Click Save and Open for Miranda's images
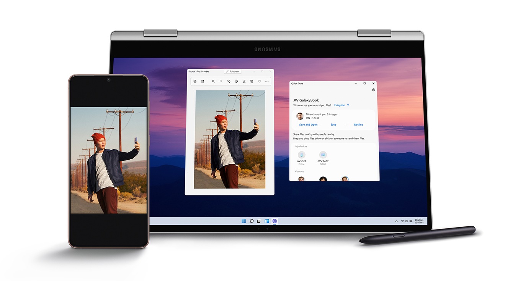The image size is (523, 281). pyautogui.click(x=308, y=125)
